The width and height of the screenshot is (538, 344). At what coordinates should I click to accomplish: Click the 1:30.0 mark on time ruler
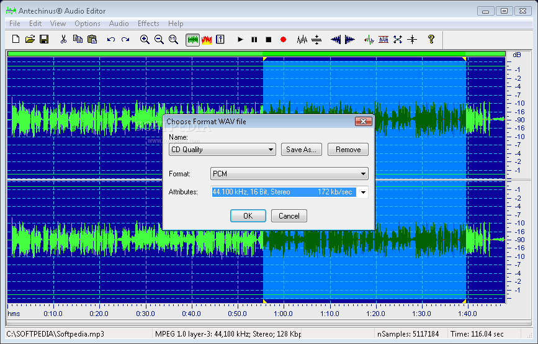[x=421, y=314]
